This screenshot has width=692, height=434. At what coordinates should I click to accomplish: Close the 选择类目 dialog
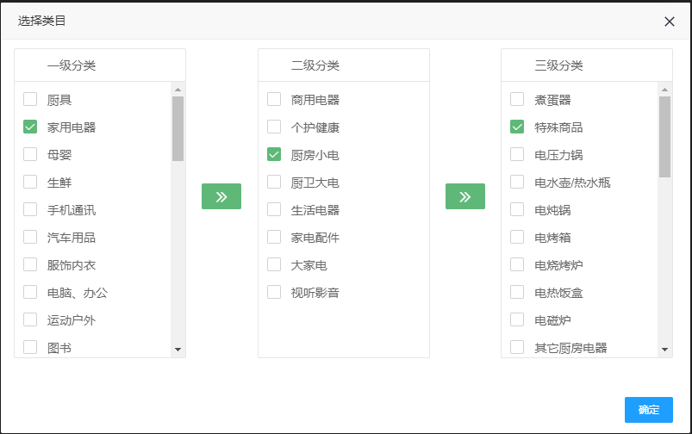[670, 22]
